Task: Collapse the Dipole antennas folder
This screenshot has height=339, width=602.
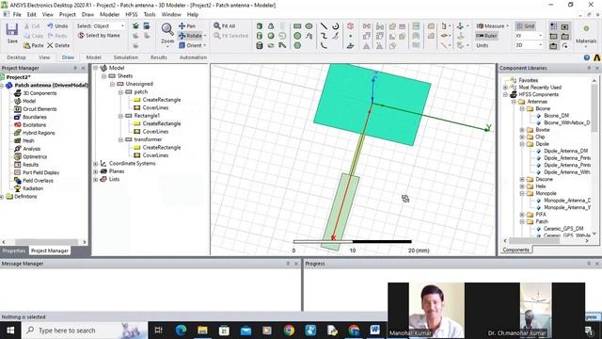Action: (522, 144)
